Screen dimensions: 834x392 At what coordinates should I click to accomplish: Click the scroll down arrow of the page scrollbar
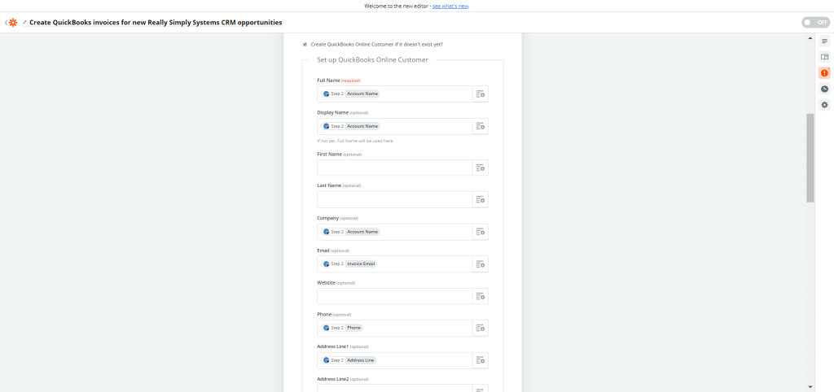click(x=810, y=386)
